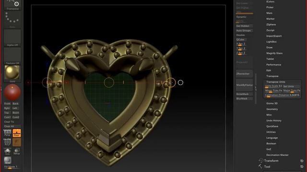Click the Del Hidden button
Screen dimensions: 307x172
click(244, 26)
